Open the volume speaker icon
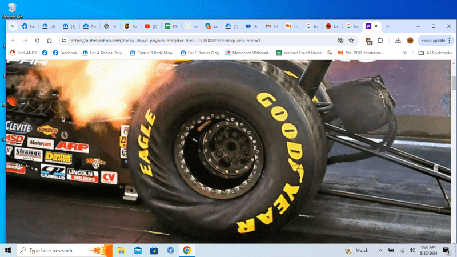This screenshot has height=257, width=457. pyautogui.click(x=412, y=250)
